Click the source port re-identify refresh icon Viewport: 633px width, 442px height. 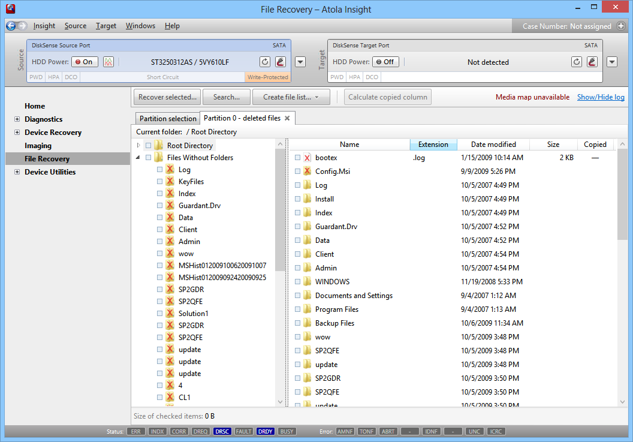(265, 62)
